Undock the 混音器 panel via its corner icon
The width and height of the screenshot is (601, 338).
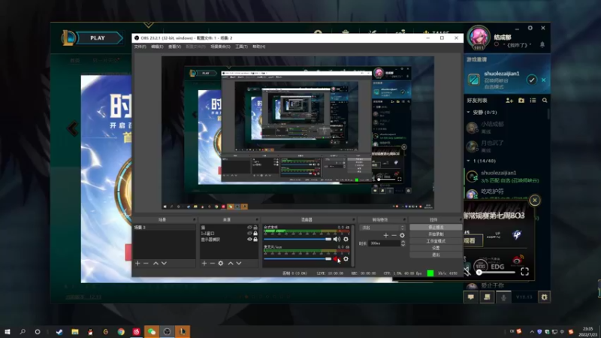coord(353,220)
